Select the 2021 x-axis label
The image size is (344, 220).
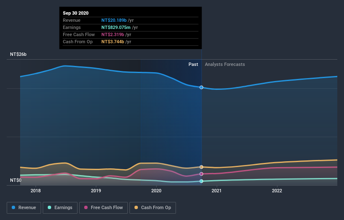(x=217, y=191)
